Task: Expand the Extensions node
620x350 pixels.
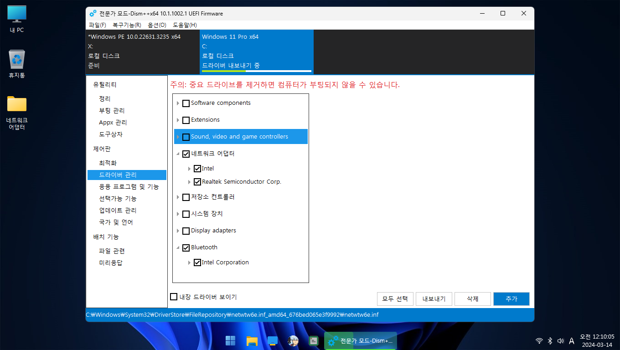Action: point(178,120)
